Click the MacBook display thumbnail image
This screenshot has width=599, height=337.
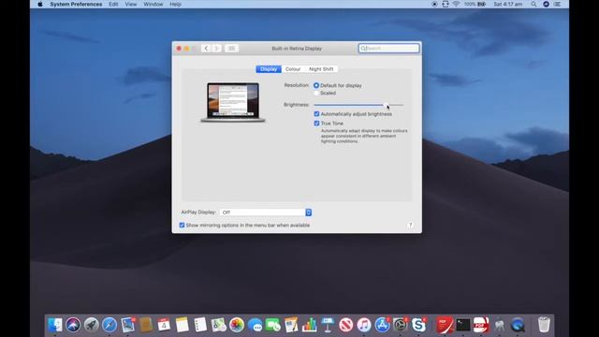pos(233,102)
